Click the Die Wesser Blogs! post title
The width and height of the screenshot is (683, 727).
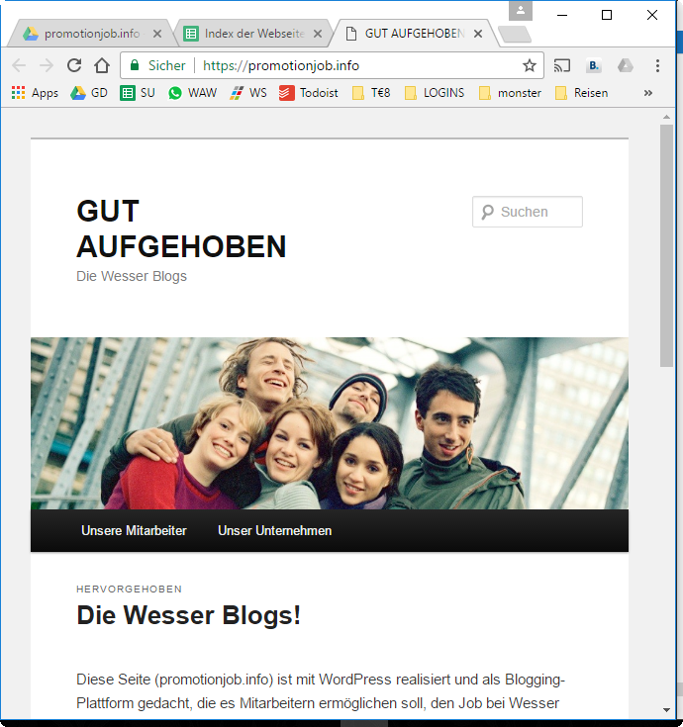pos(188,615)
